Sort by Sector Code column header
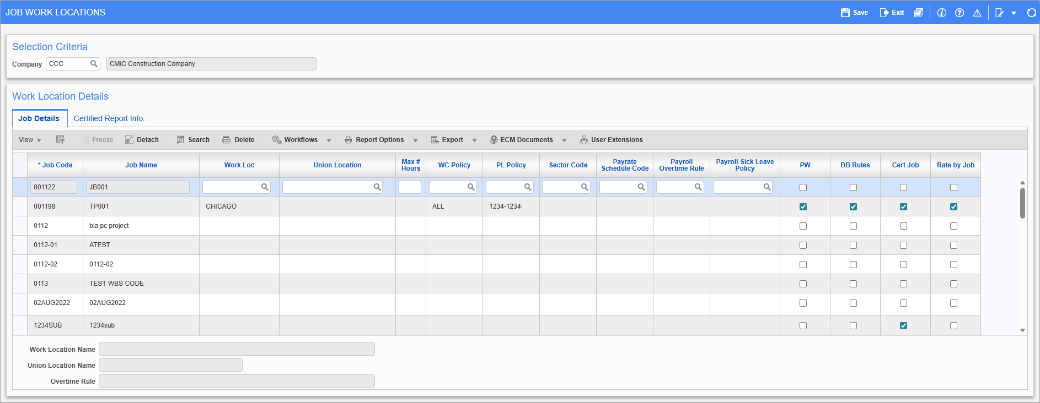Viewport: 1040px width, 403px height. (568, 165)
